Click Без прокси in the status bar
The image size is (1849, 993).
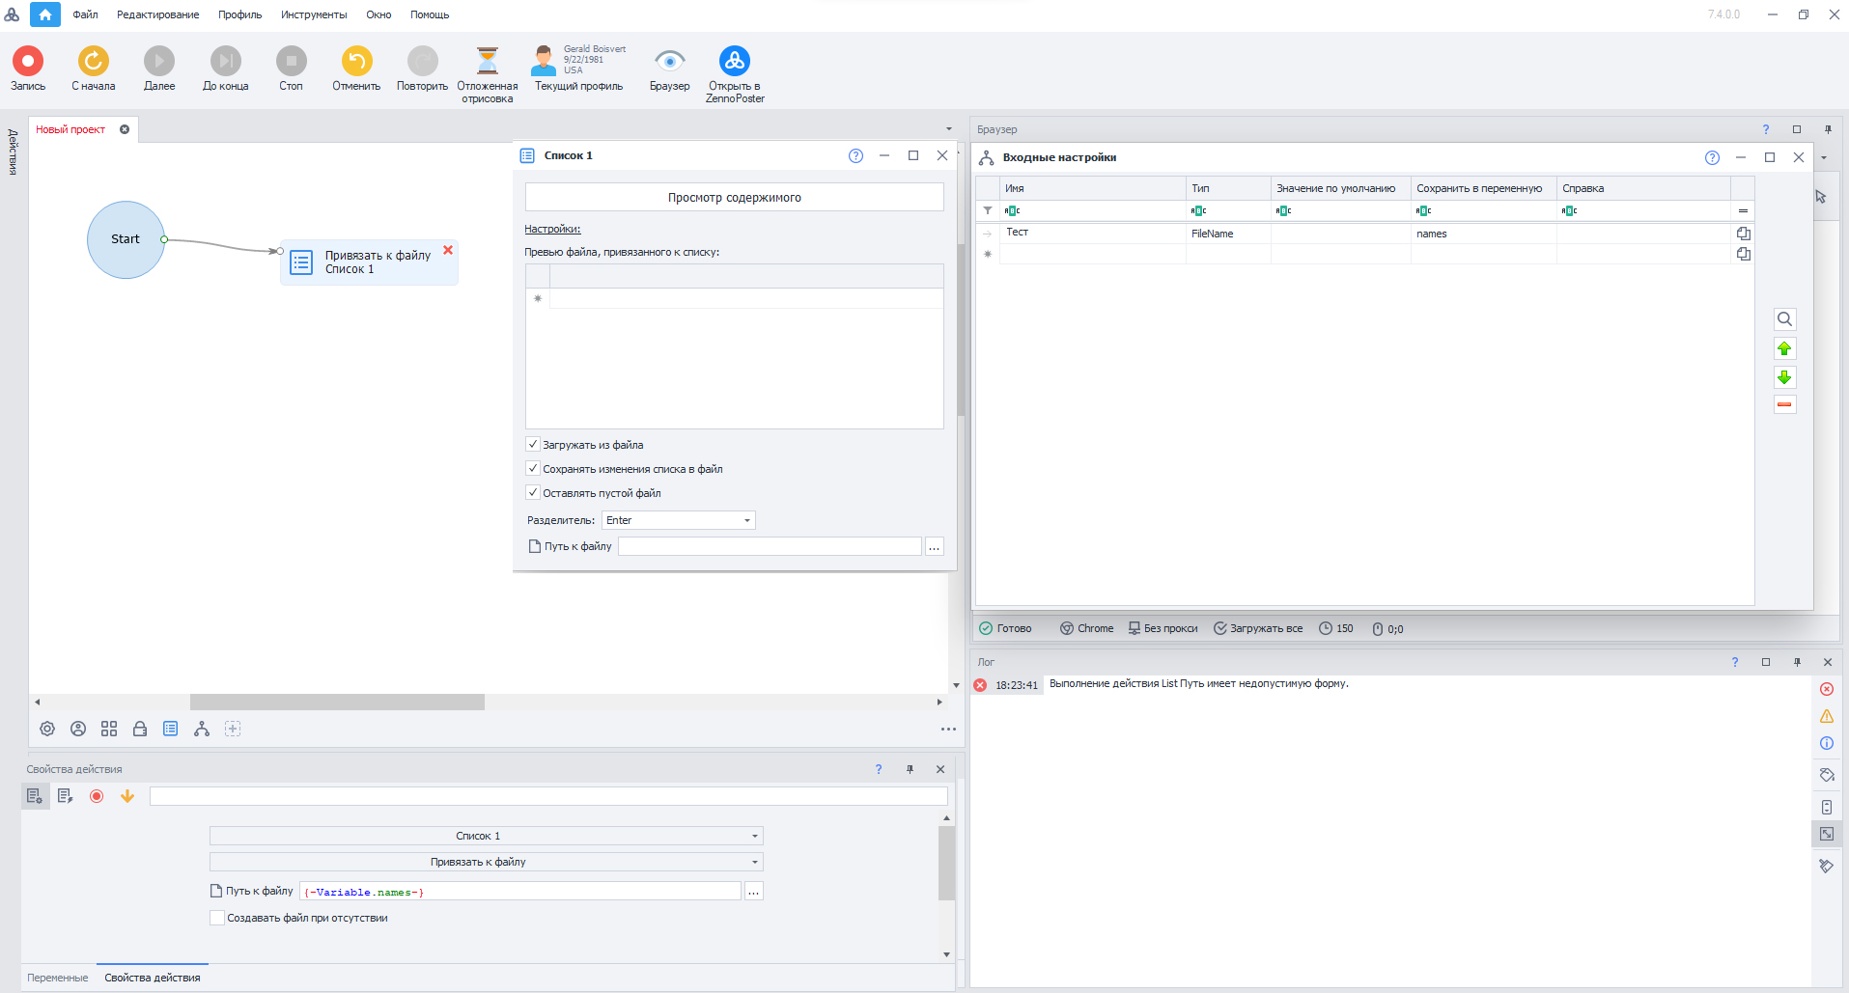[x=1163, y=628]
